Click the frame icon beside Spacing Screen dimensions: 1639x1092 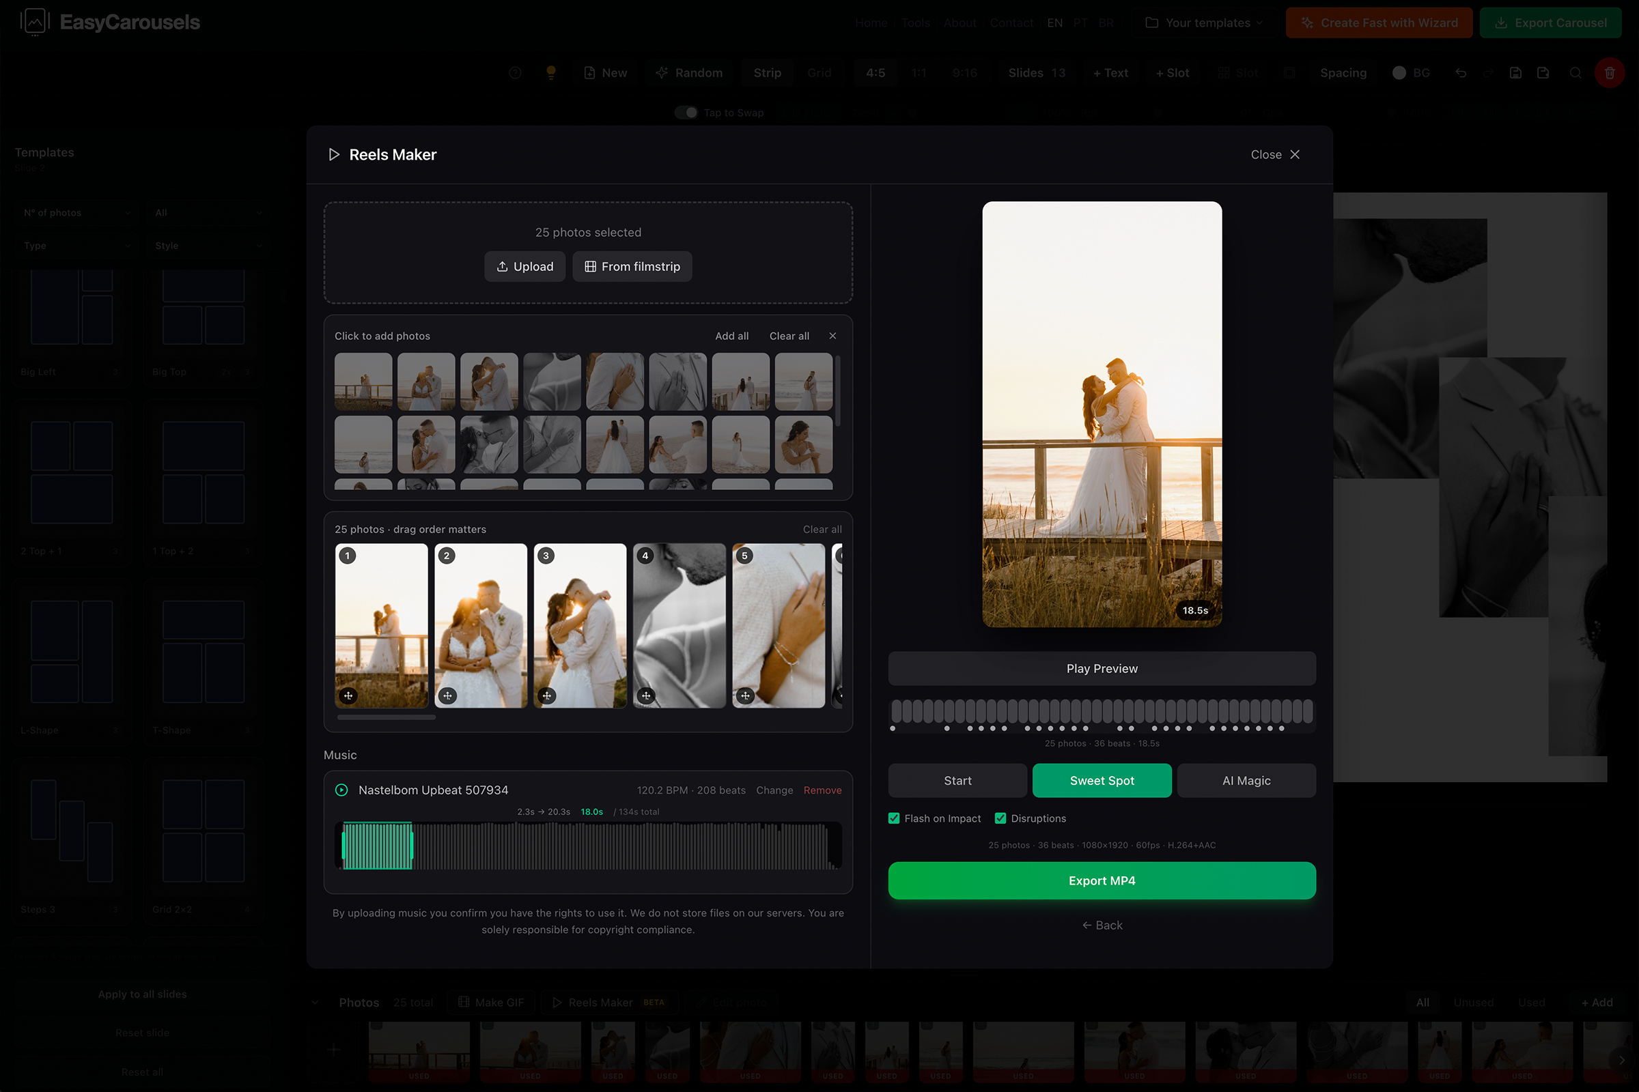coord(1290,72)
